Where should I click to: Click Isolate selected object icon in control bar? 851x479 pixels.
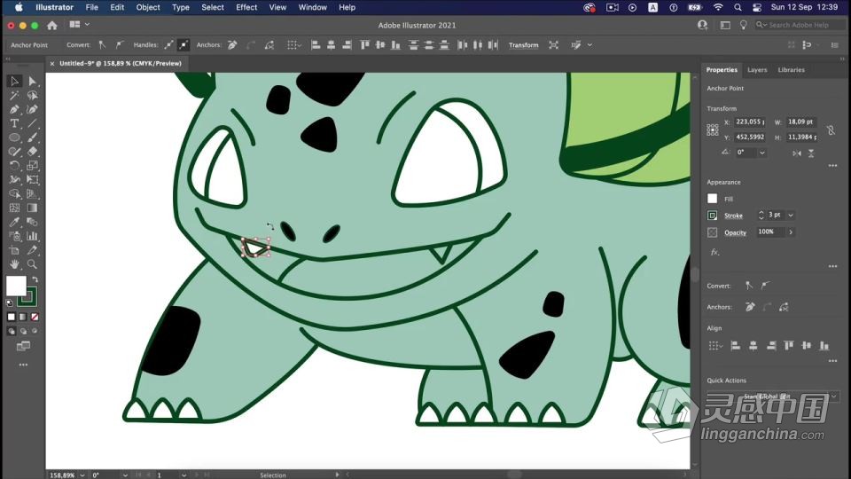[x=553, y=45]
